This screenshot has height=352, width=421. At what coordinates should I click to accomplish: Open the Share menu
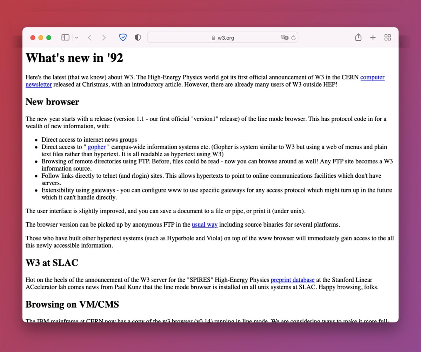click(x=358, y=37)
